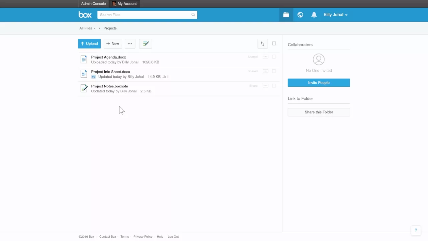The height and width of the screenshot is (241, 428).
Task: Select the Project Agenda.docx checkbox
Action: tap(274, 57)
